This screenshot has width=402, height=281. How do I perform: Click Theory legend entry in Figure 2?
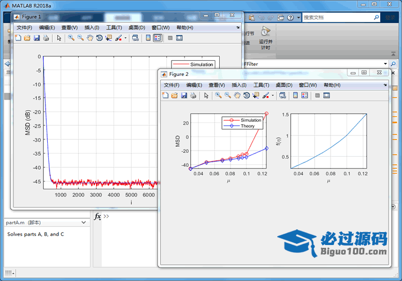[x=239, y=126]
